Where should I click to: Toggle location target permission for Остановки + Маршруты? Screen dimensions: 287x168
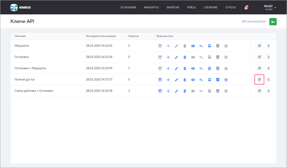(226, 68)
